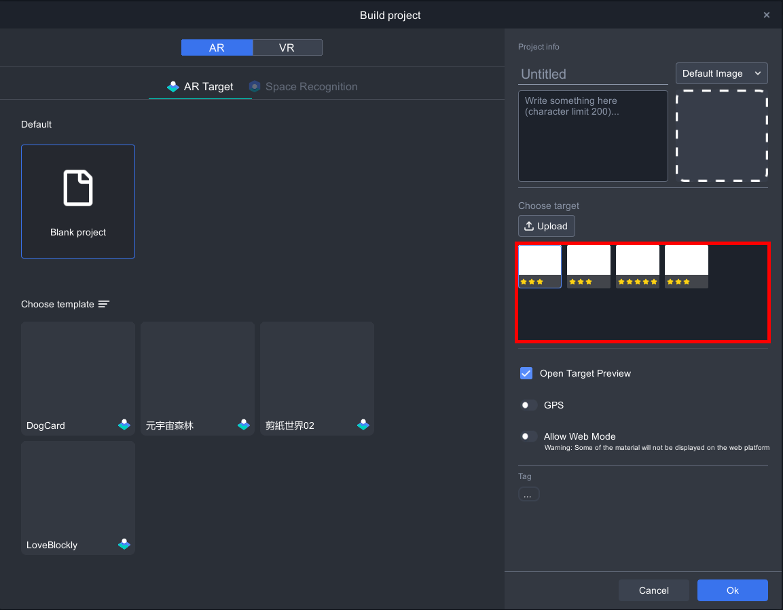Expand the tag options ellipsis button

[528, 495]
